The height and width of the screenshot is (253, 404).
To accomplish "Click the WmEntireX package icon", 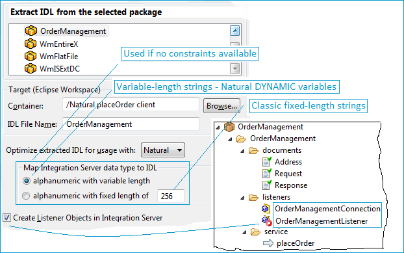I will (31, 44).
